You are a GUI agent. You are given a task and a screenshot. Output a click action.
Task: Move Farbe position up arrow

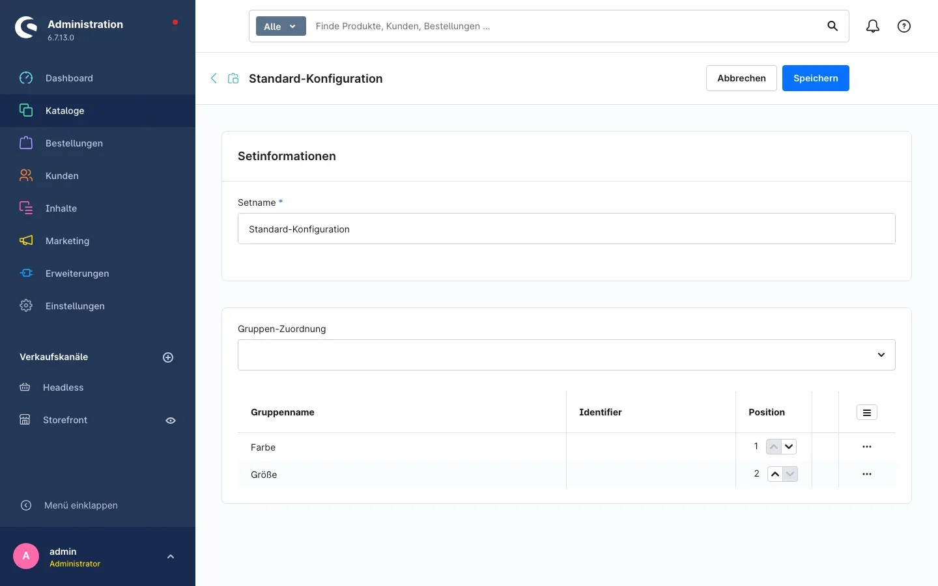(774, 447)
